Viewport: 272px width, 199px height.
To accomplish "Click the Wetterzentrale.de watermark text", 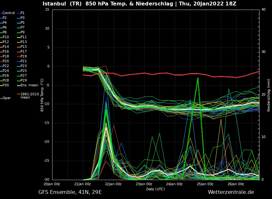I will [x=231, y=192].
